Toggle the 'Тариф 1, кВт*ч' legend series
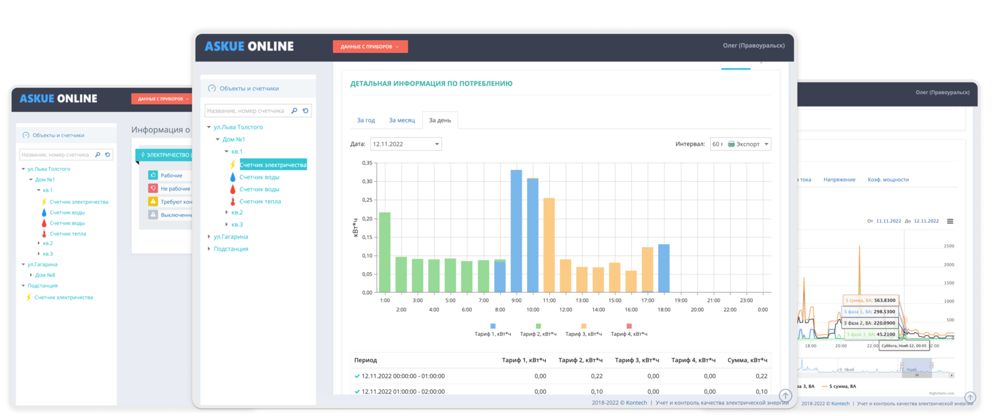Image resolution: width=1005 pixels, height=416 pixels. [493, 331]
